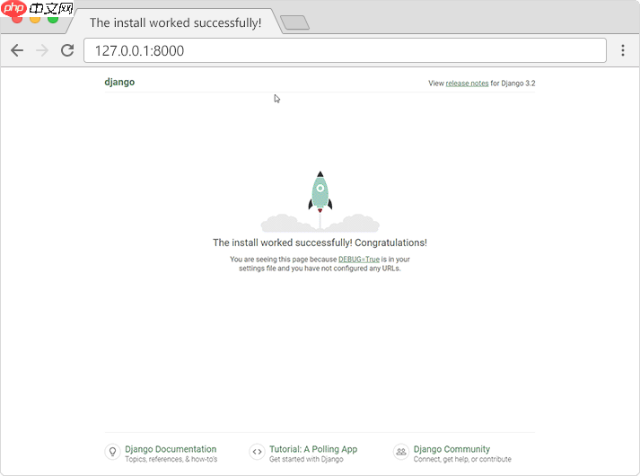Open the DEBUG=True link
The height and width of the screenshot is (476, 640).
click(359, 260)
